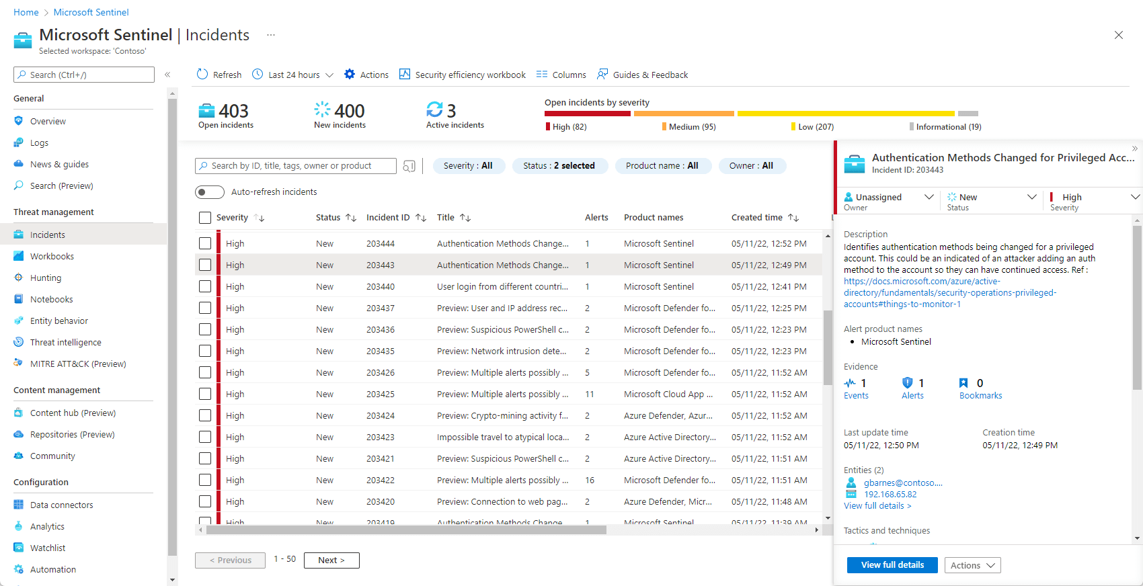Open Data connectors in the sidebar
This screenshot has height=586, width=1143.
click(x=62, y=505)
